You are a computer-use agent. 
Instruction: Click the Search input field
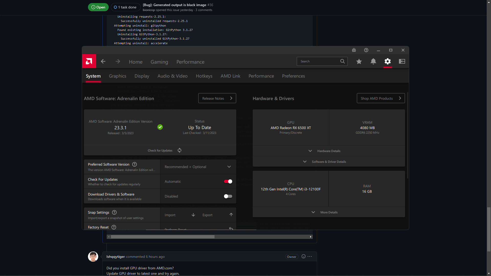point(318,62)
